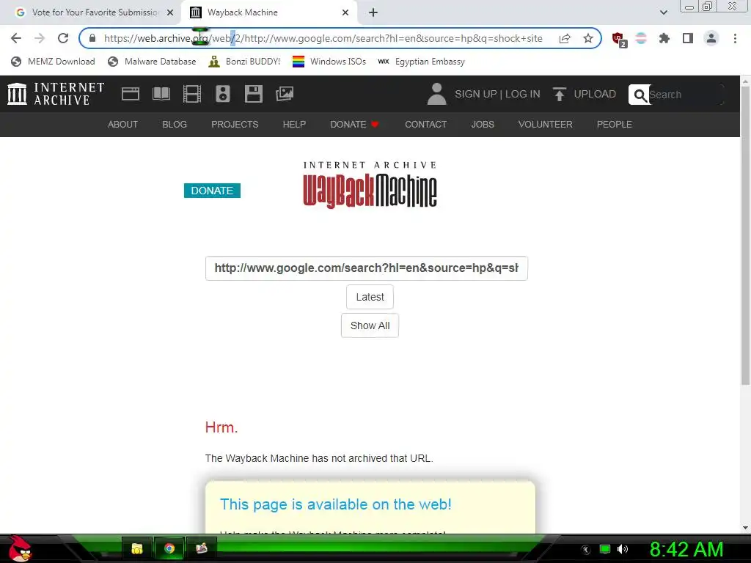The image size is (751, 563).
Task: Open the file explorer taskbar icon
Action: (x=137, y=548)
